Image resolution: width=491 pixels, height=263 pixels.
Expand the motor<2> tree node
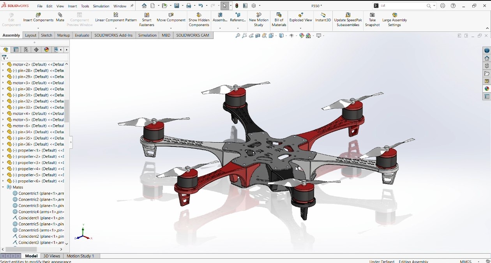coord(3,64)
